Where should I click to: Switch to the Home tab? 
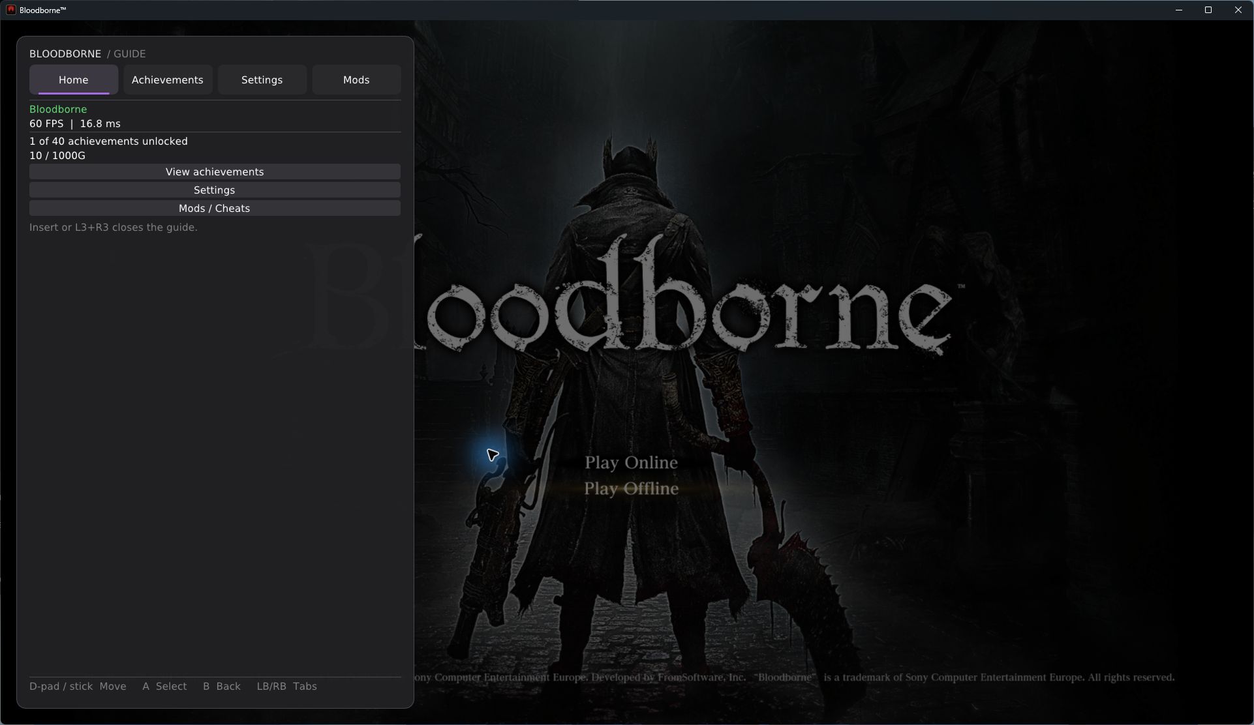click(x=74, y=80)
